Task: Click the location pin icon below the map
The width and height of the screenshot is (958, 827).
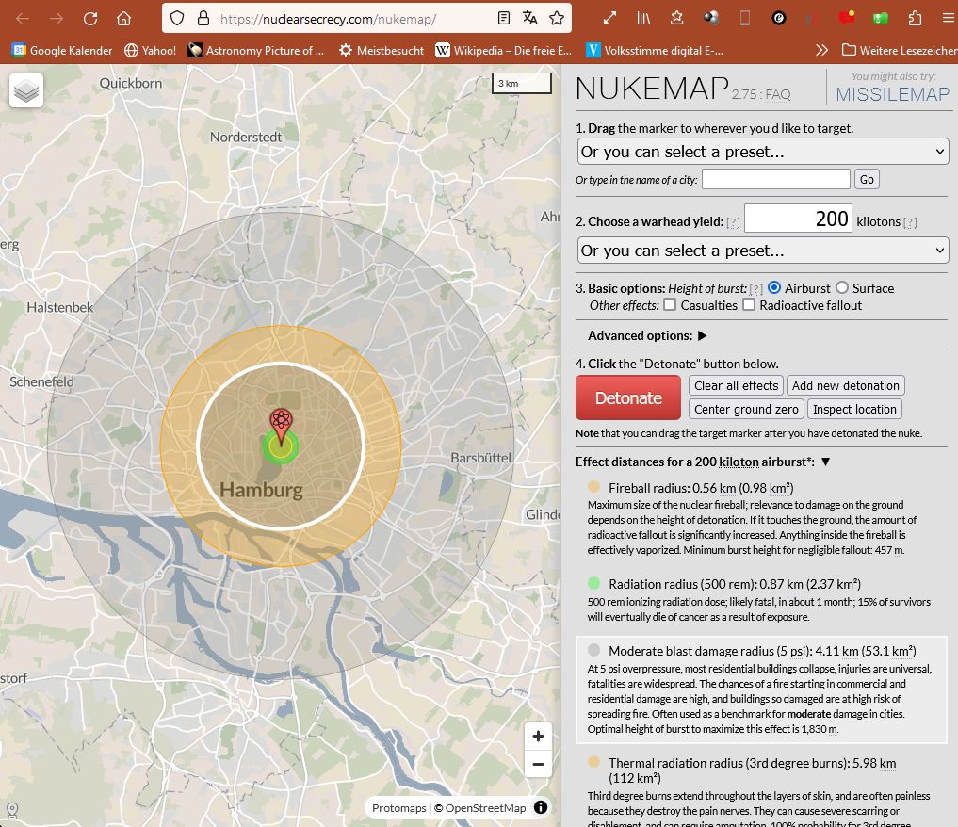Action: pyautogui.click(x=11, y=810)
